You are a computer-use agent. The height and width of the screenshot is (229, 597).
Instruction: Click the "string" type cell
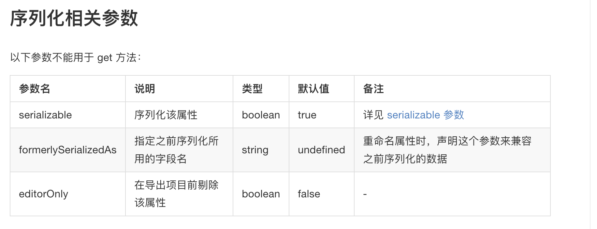[x=255, y=150]
